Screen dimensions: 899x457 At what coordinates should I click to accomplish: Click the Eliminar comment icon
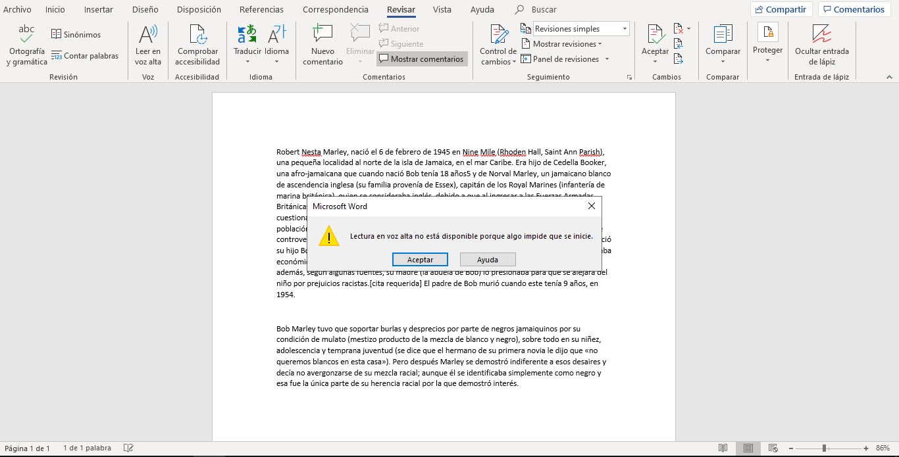pyautogui.click(x=360, y=34)
